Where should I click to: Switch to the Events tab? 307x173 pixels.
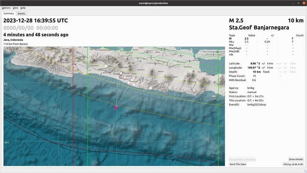21,14
